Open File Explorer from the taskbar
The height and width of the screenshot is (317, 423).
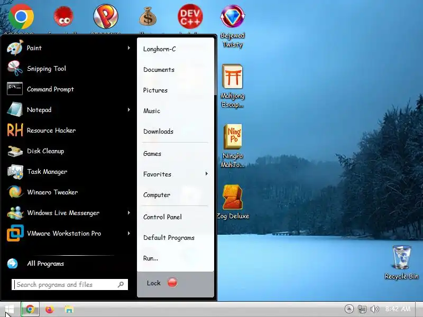tap(69, 309)
